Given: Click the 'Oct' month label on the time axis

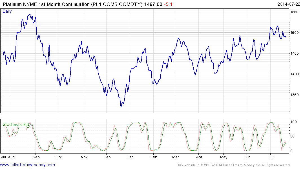Looking at the screenshot, I should tap(59, 157).
